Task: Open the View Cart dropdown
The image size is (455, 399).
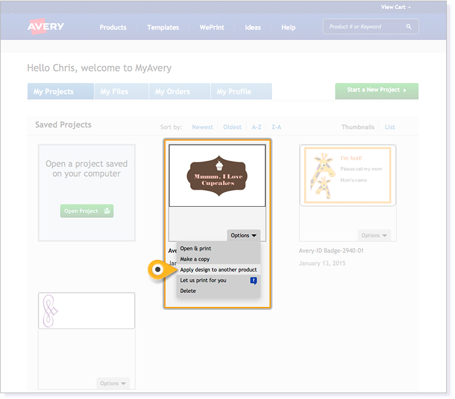Action: coord(396,7)
